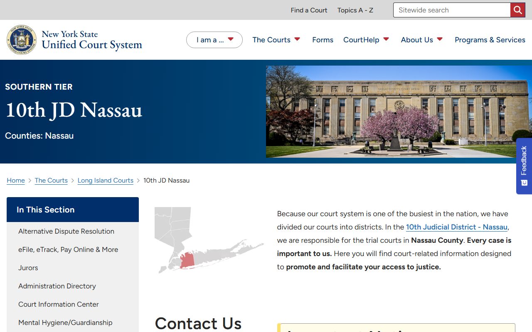Click the red search magnifier button
The image size is (532, 332).
[x=517, y=10]
